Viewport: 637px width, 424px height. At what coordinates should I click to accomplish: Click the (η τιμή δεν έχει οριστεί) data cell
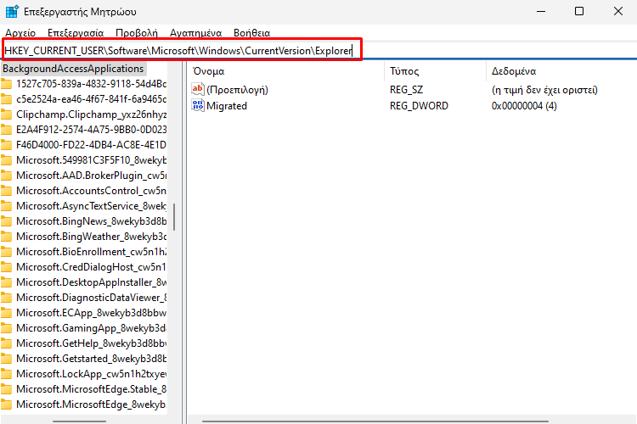tap(544, 90)
